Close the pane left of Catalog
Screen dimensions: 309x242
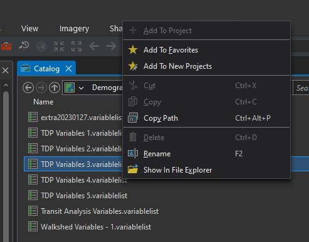(6, 70)
